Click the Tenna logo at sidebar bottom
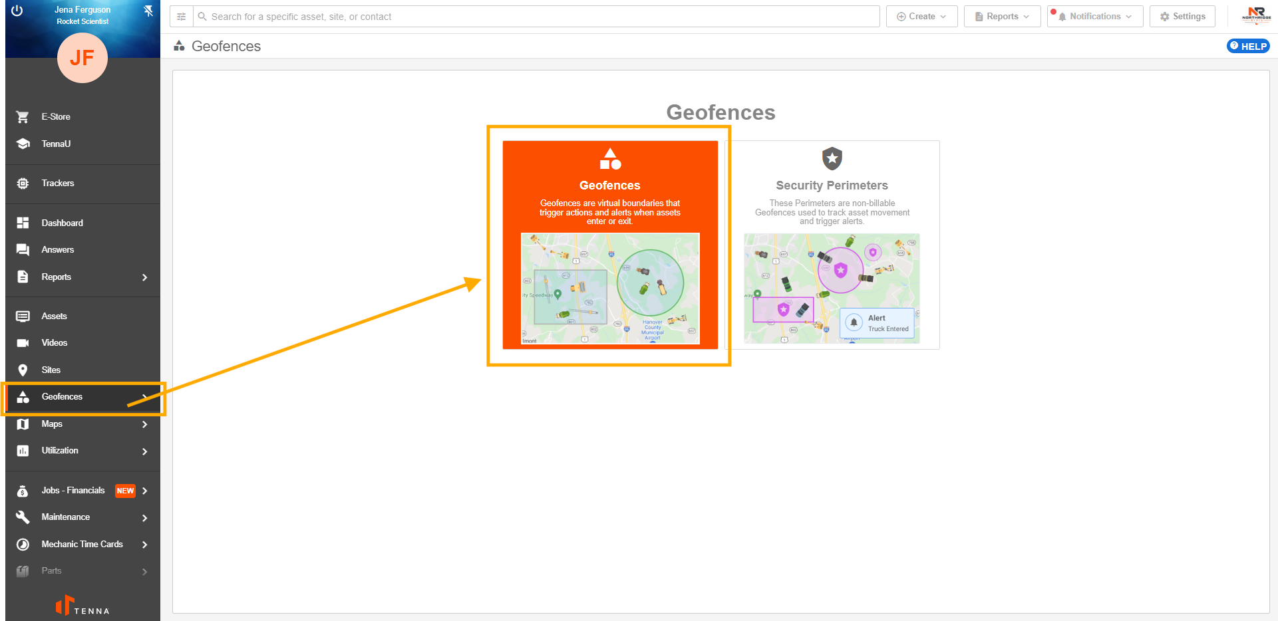This screenshot has height=621, width=1278. coord(82,606)
